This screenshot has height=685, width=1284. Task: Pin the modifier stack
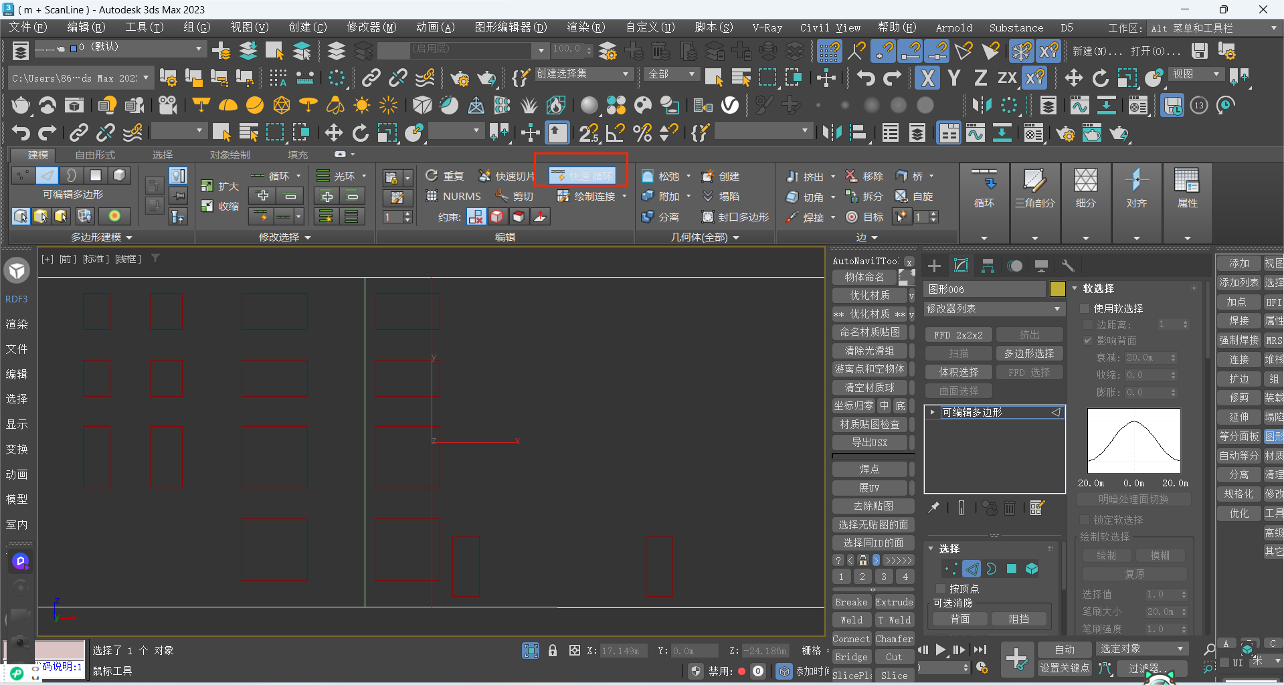[x=934, y=508]
